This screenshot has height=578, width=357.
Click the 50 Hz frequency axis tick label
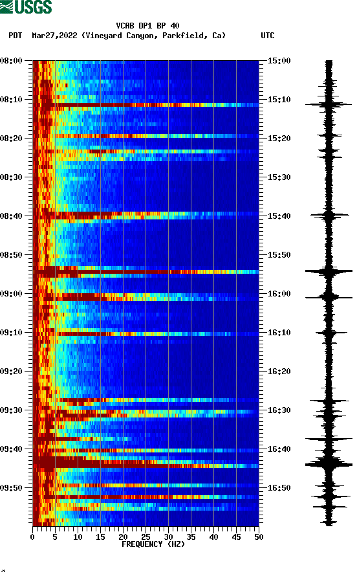pyautogui.click(x=259, y=537)
